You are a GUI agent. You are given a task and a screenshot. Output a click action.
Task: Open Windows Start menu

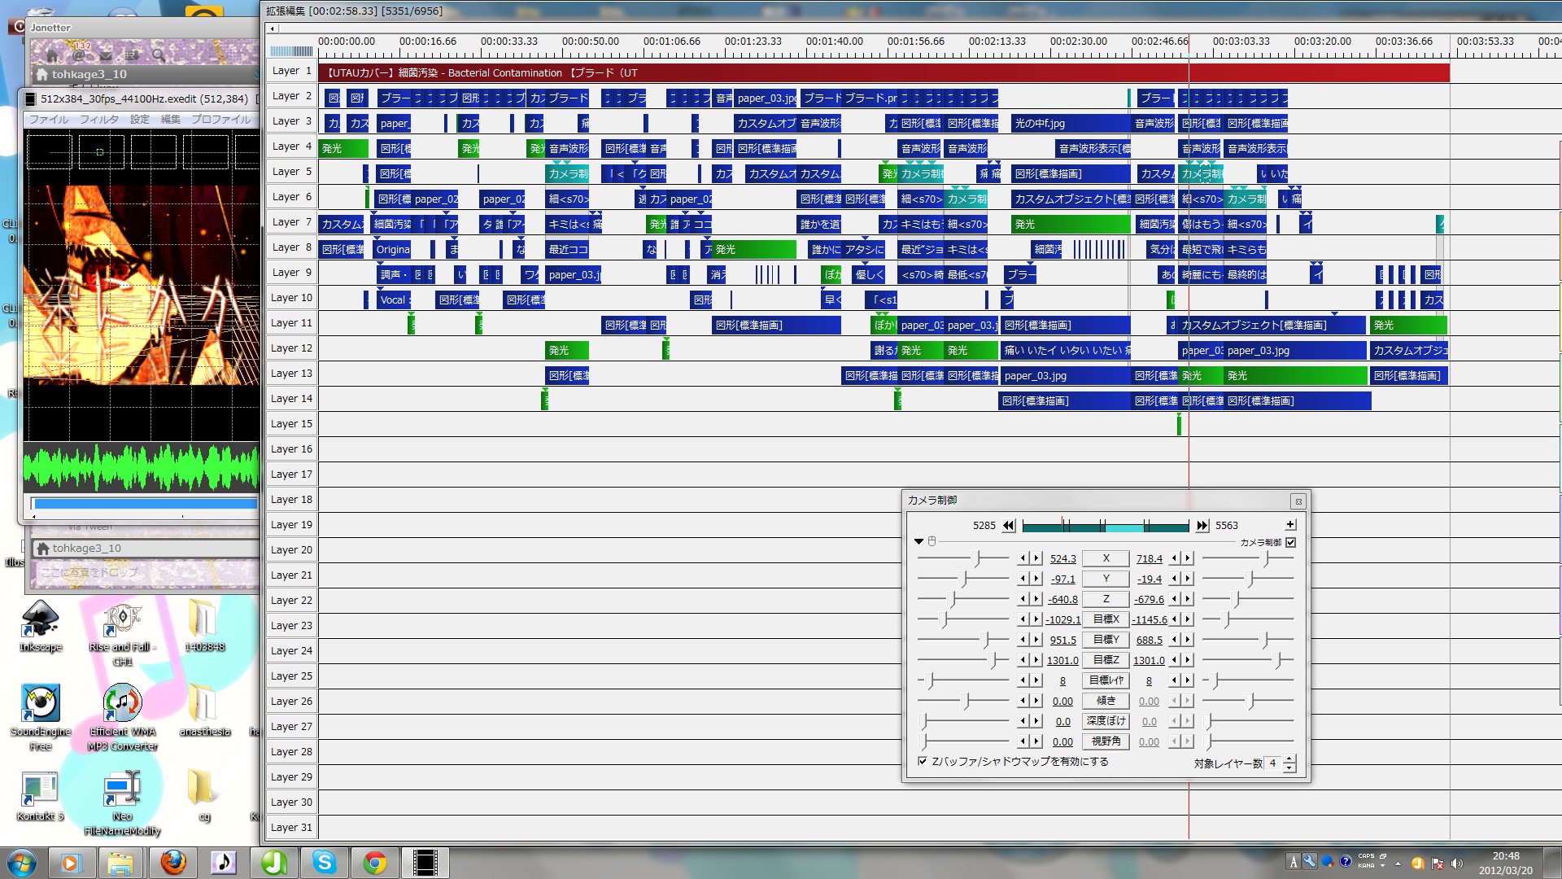pos(22,863)
